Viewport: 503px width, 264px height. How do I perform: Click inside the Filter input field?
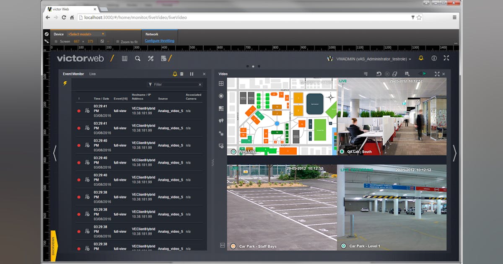tap(174, 83)
